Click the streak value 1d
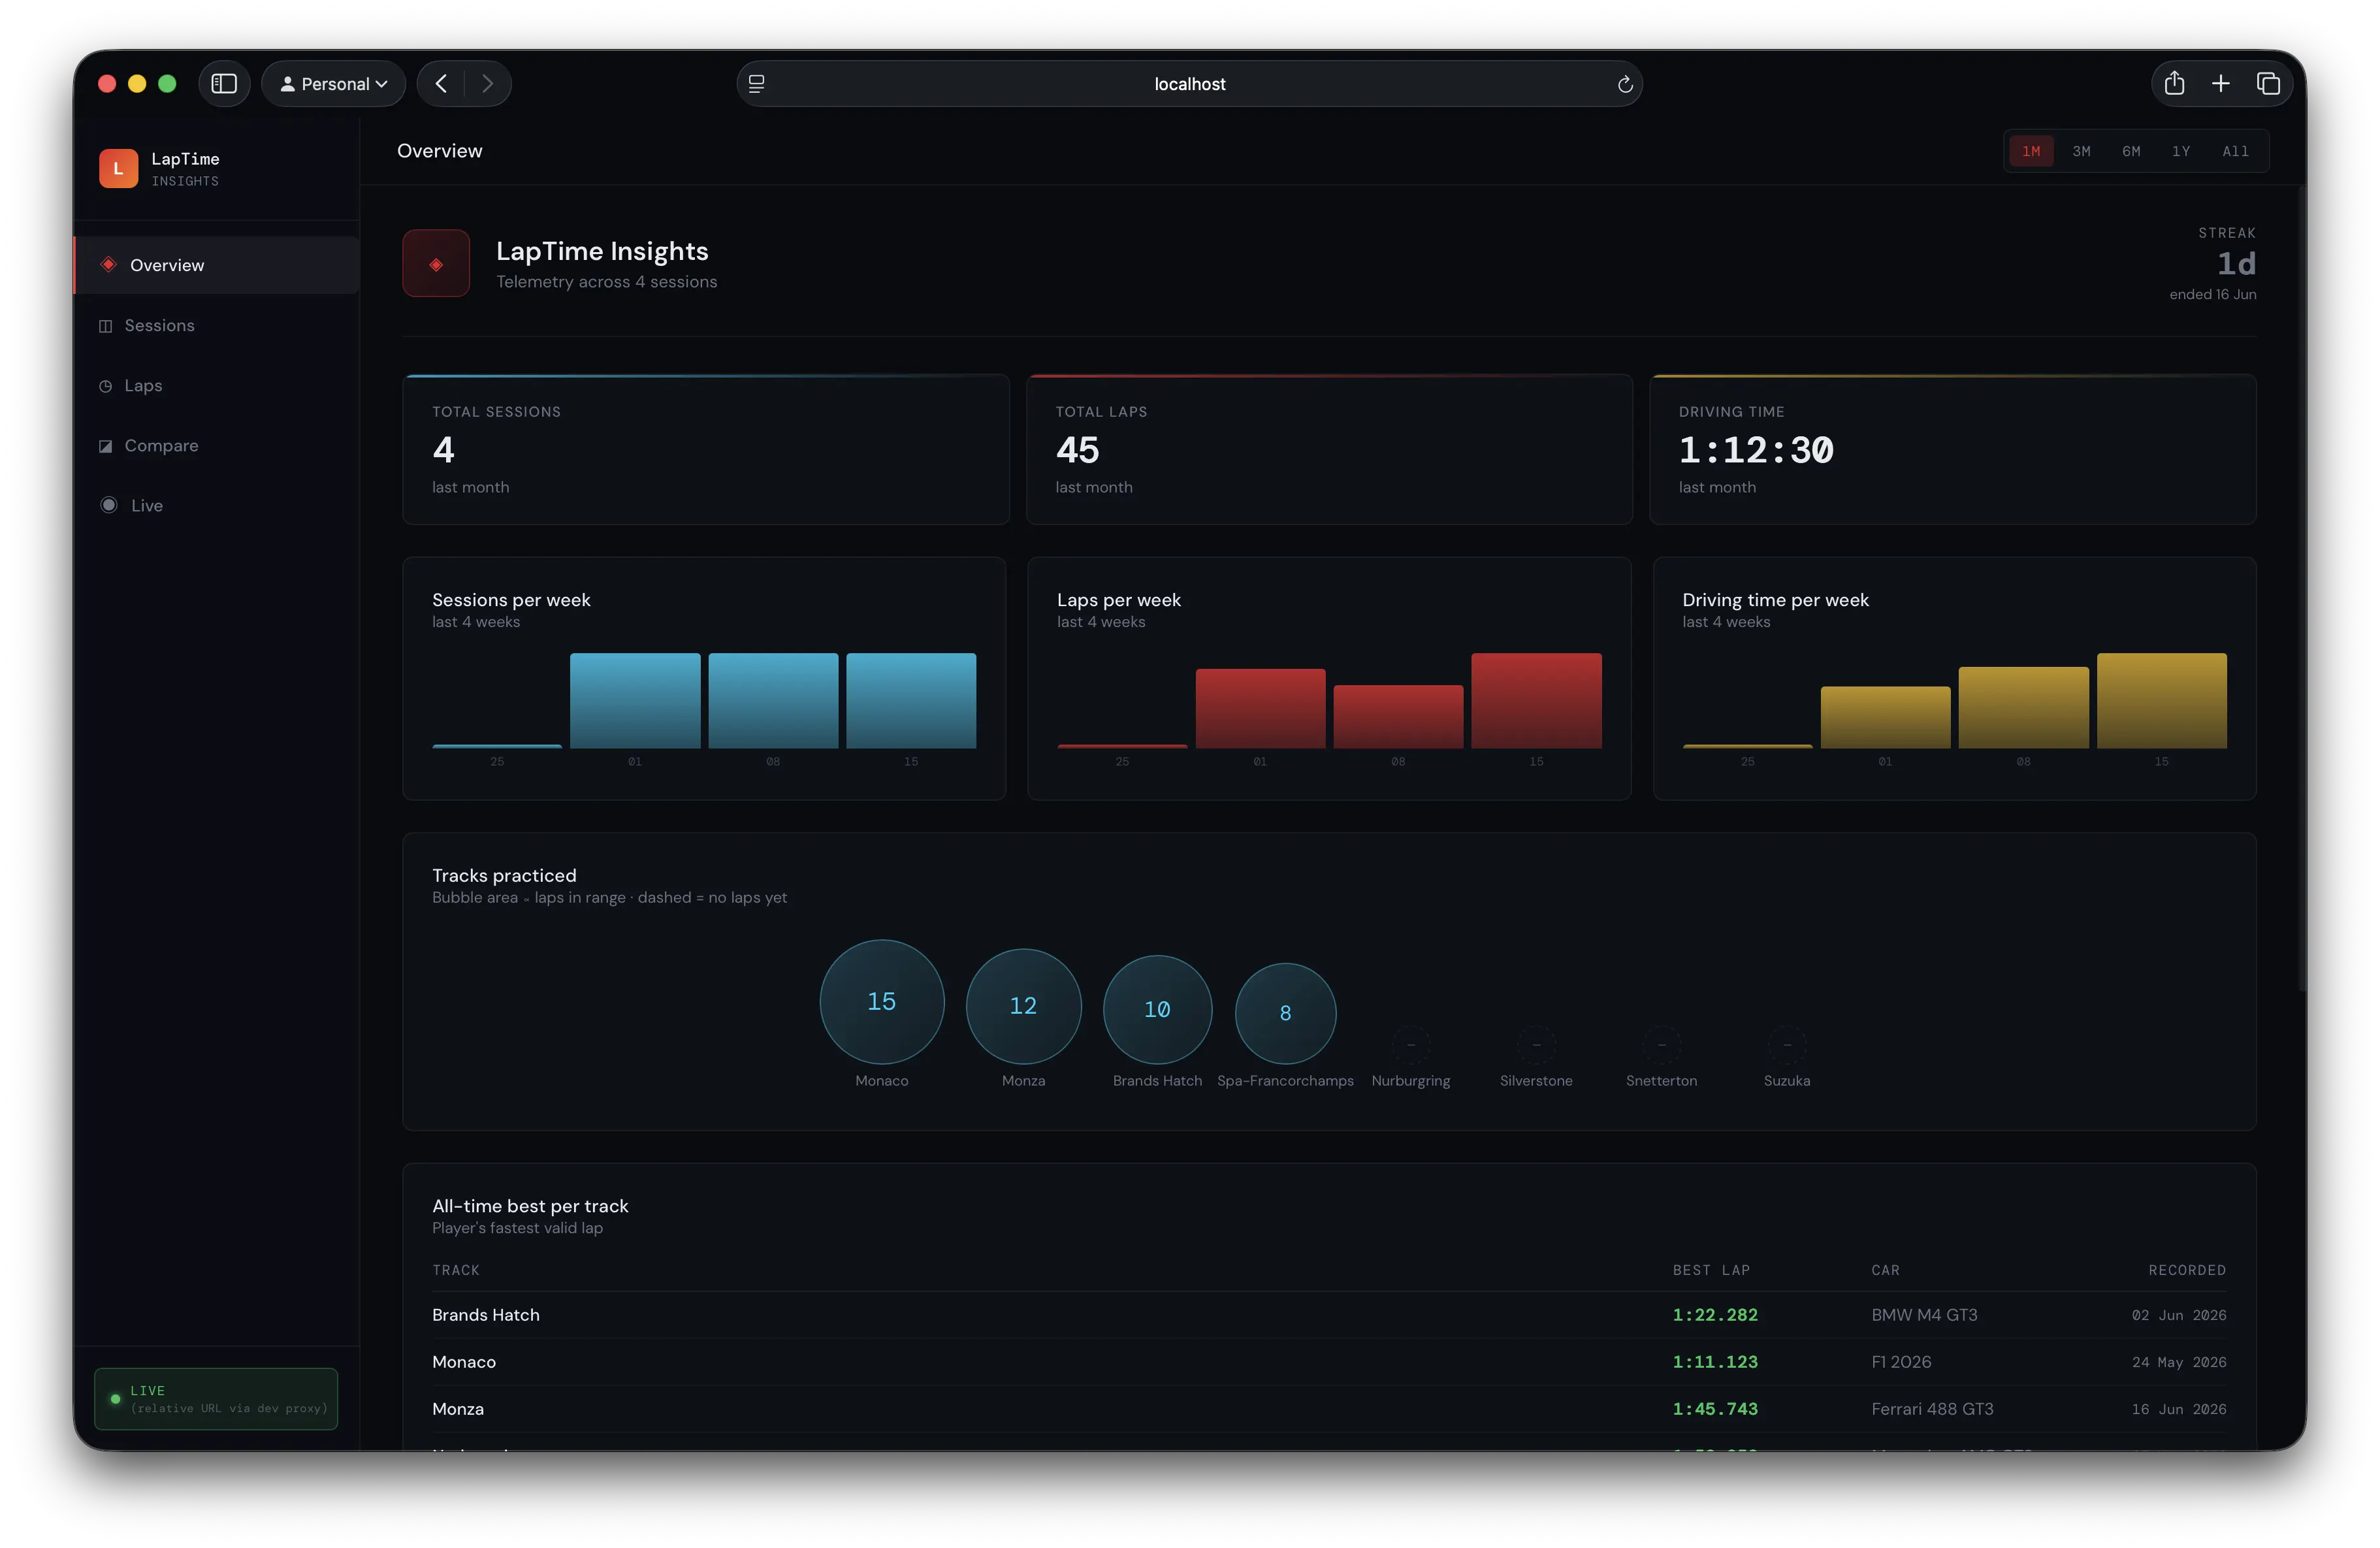This screenshot has height=1548, width=2380. pyautogui.click(x=2236, y=264)
